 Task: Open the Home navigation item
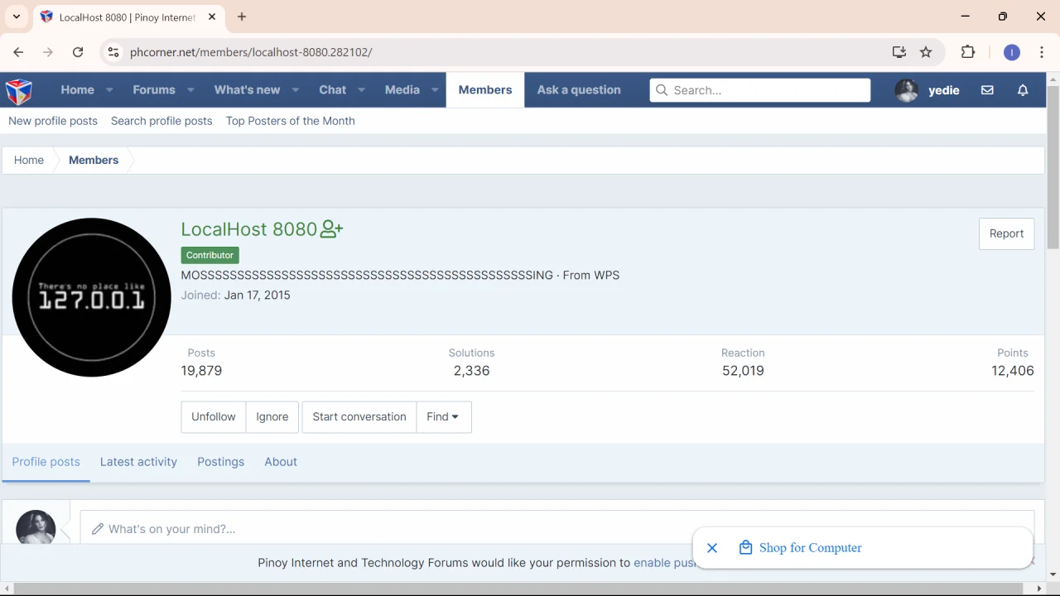click(x=77, y=90)
